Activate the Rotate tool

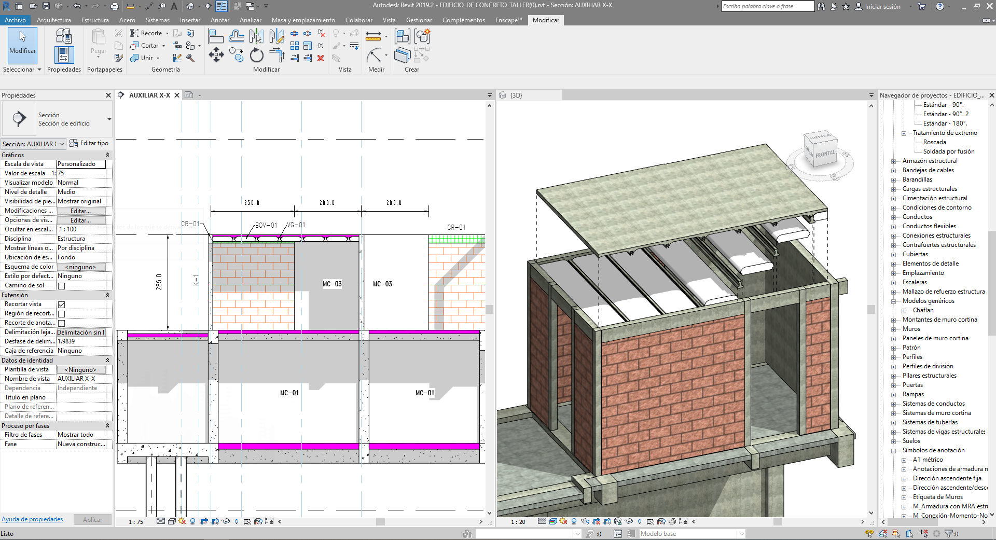pos(256,56)
